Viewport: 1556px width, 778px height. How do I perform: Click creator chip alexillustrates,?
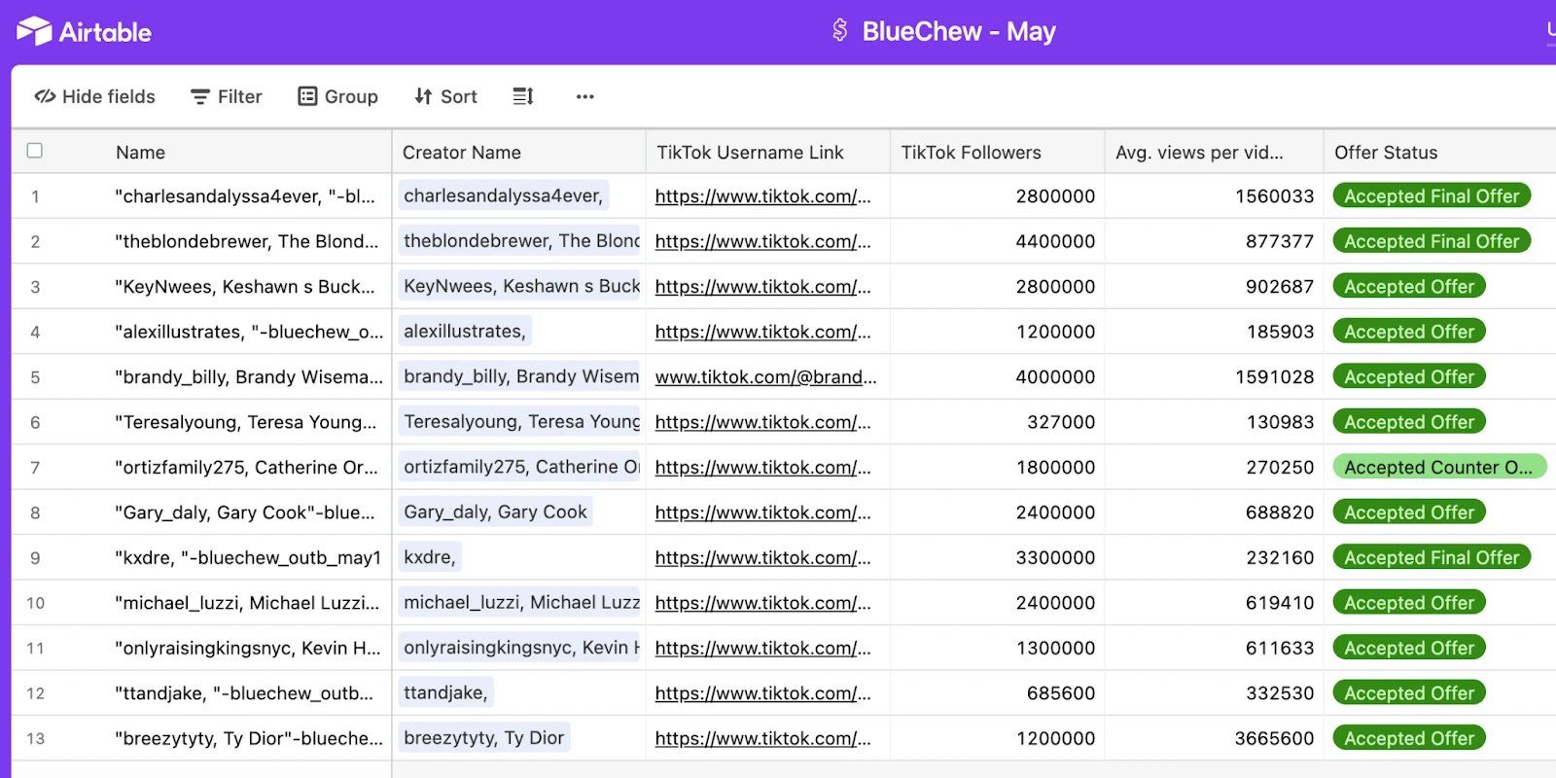465,332
